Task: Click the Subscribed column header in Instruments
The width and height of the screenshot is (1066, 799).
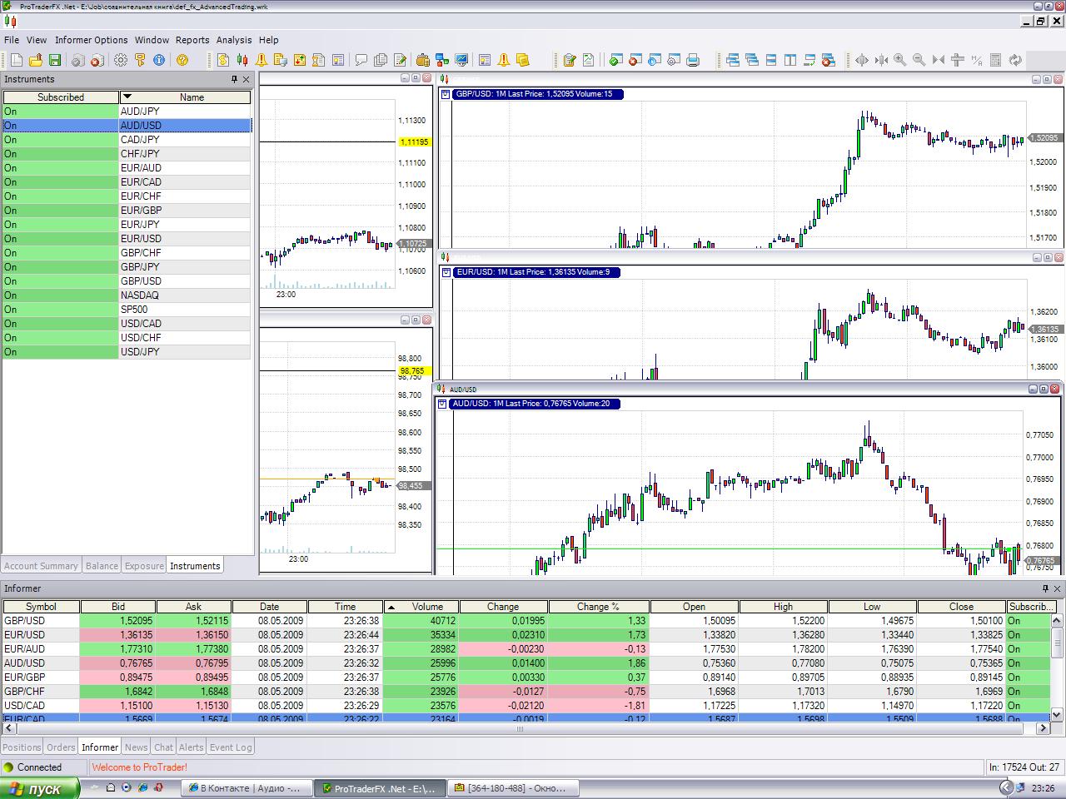Action: [x=61, y=97]
